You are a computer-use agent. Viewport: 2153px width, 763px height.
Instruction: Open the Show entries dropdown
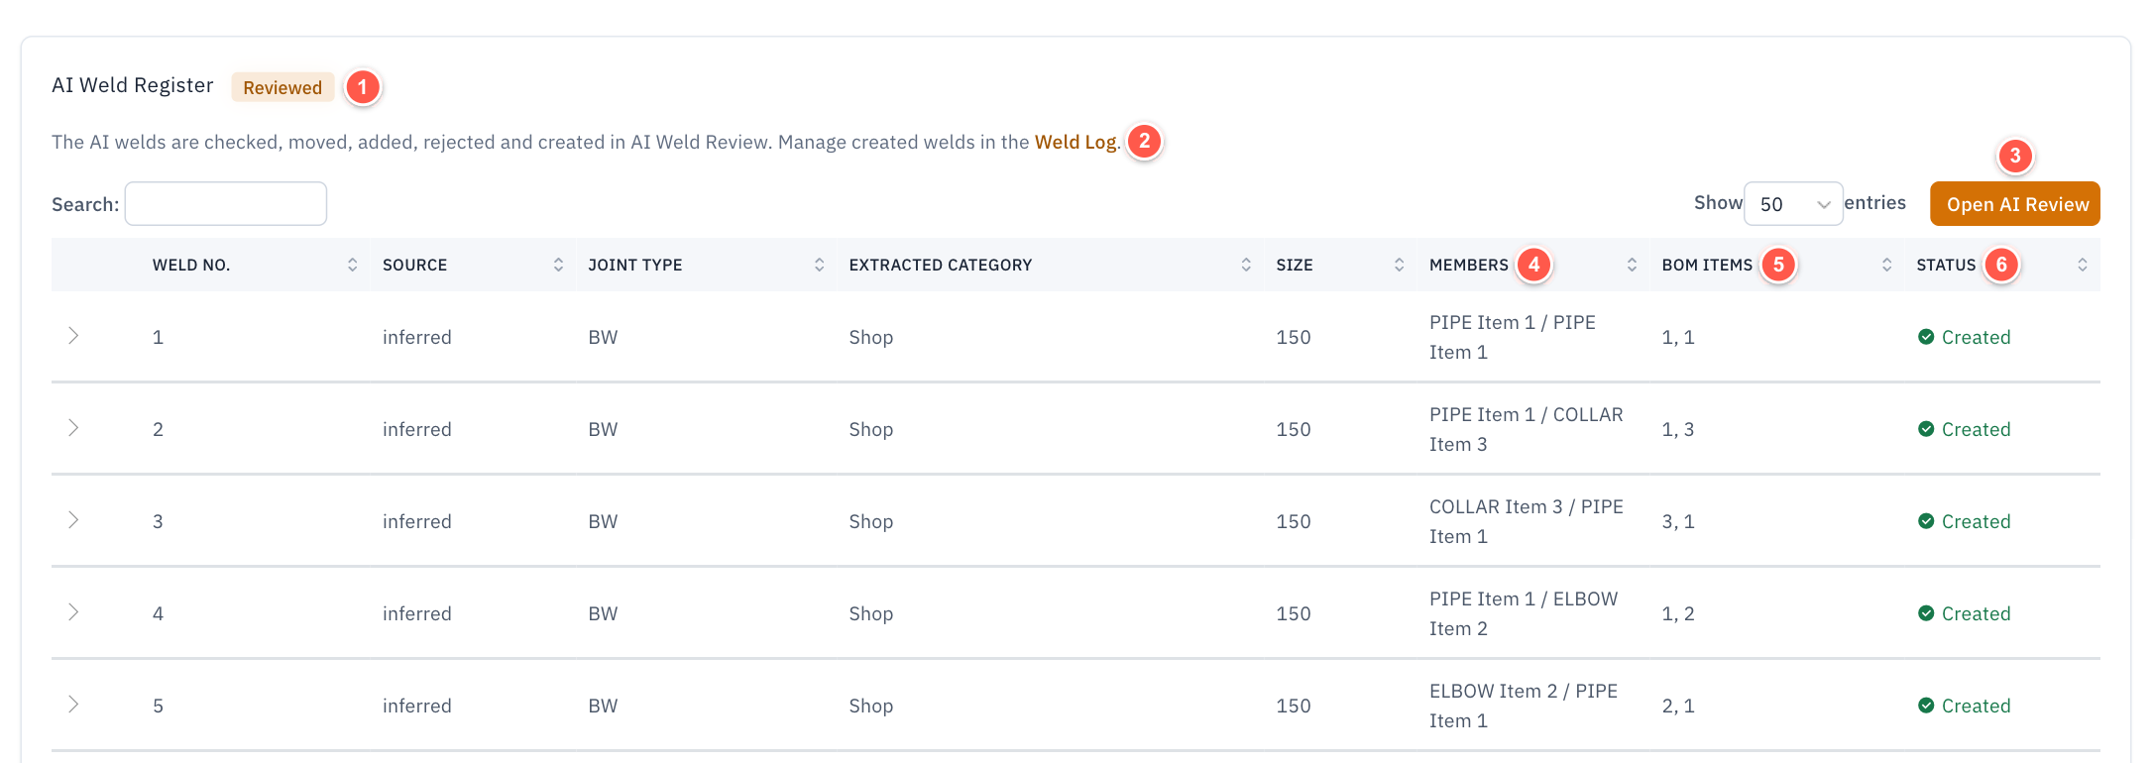[1793, 203]
